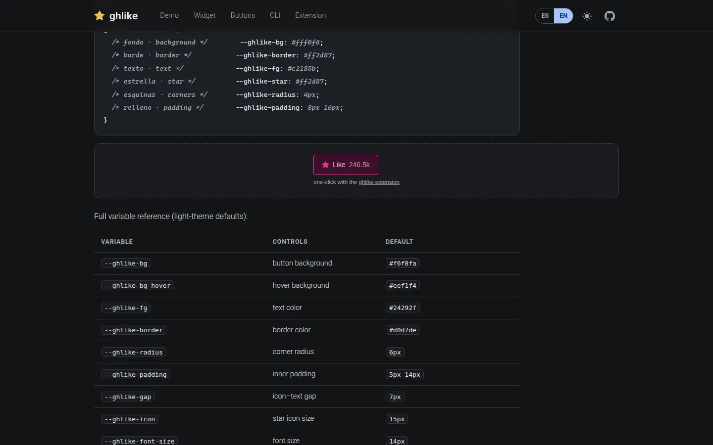Click the #24292f default value
Image resolution: width=713 pixels, height=445 pixels.
point(403,308)
